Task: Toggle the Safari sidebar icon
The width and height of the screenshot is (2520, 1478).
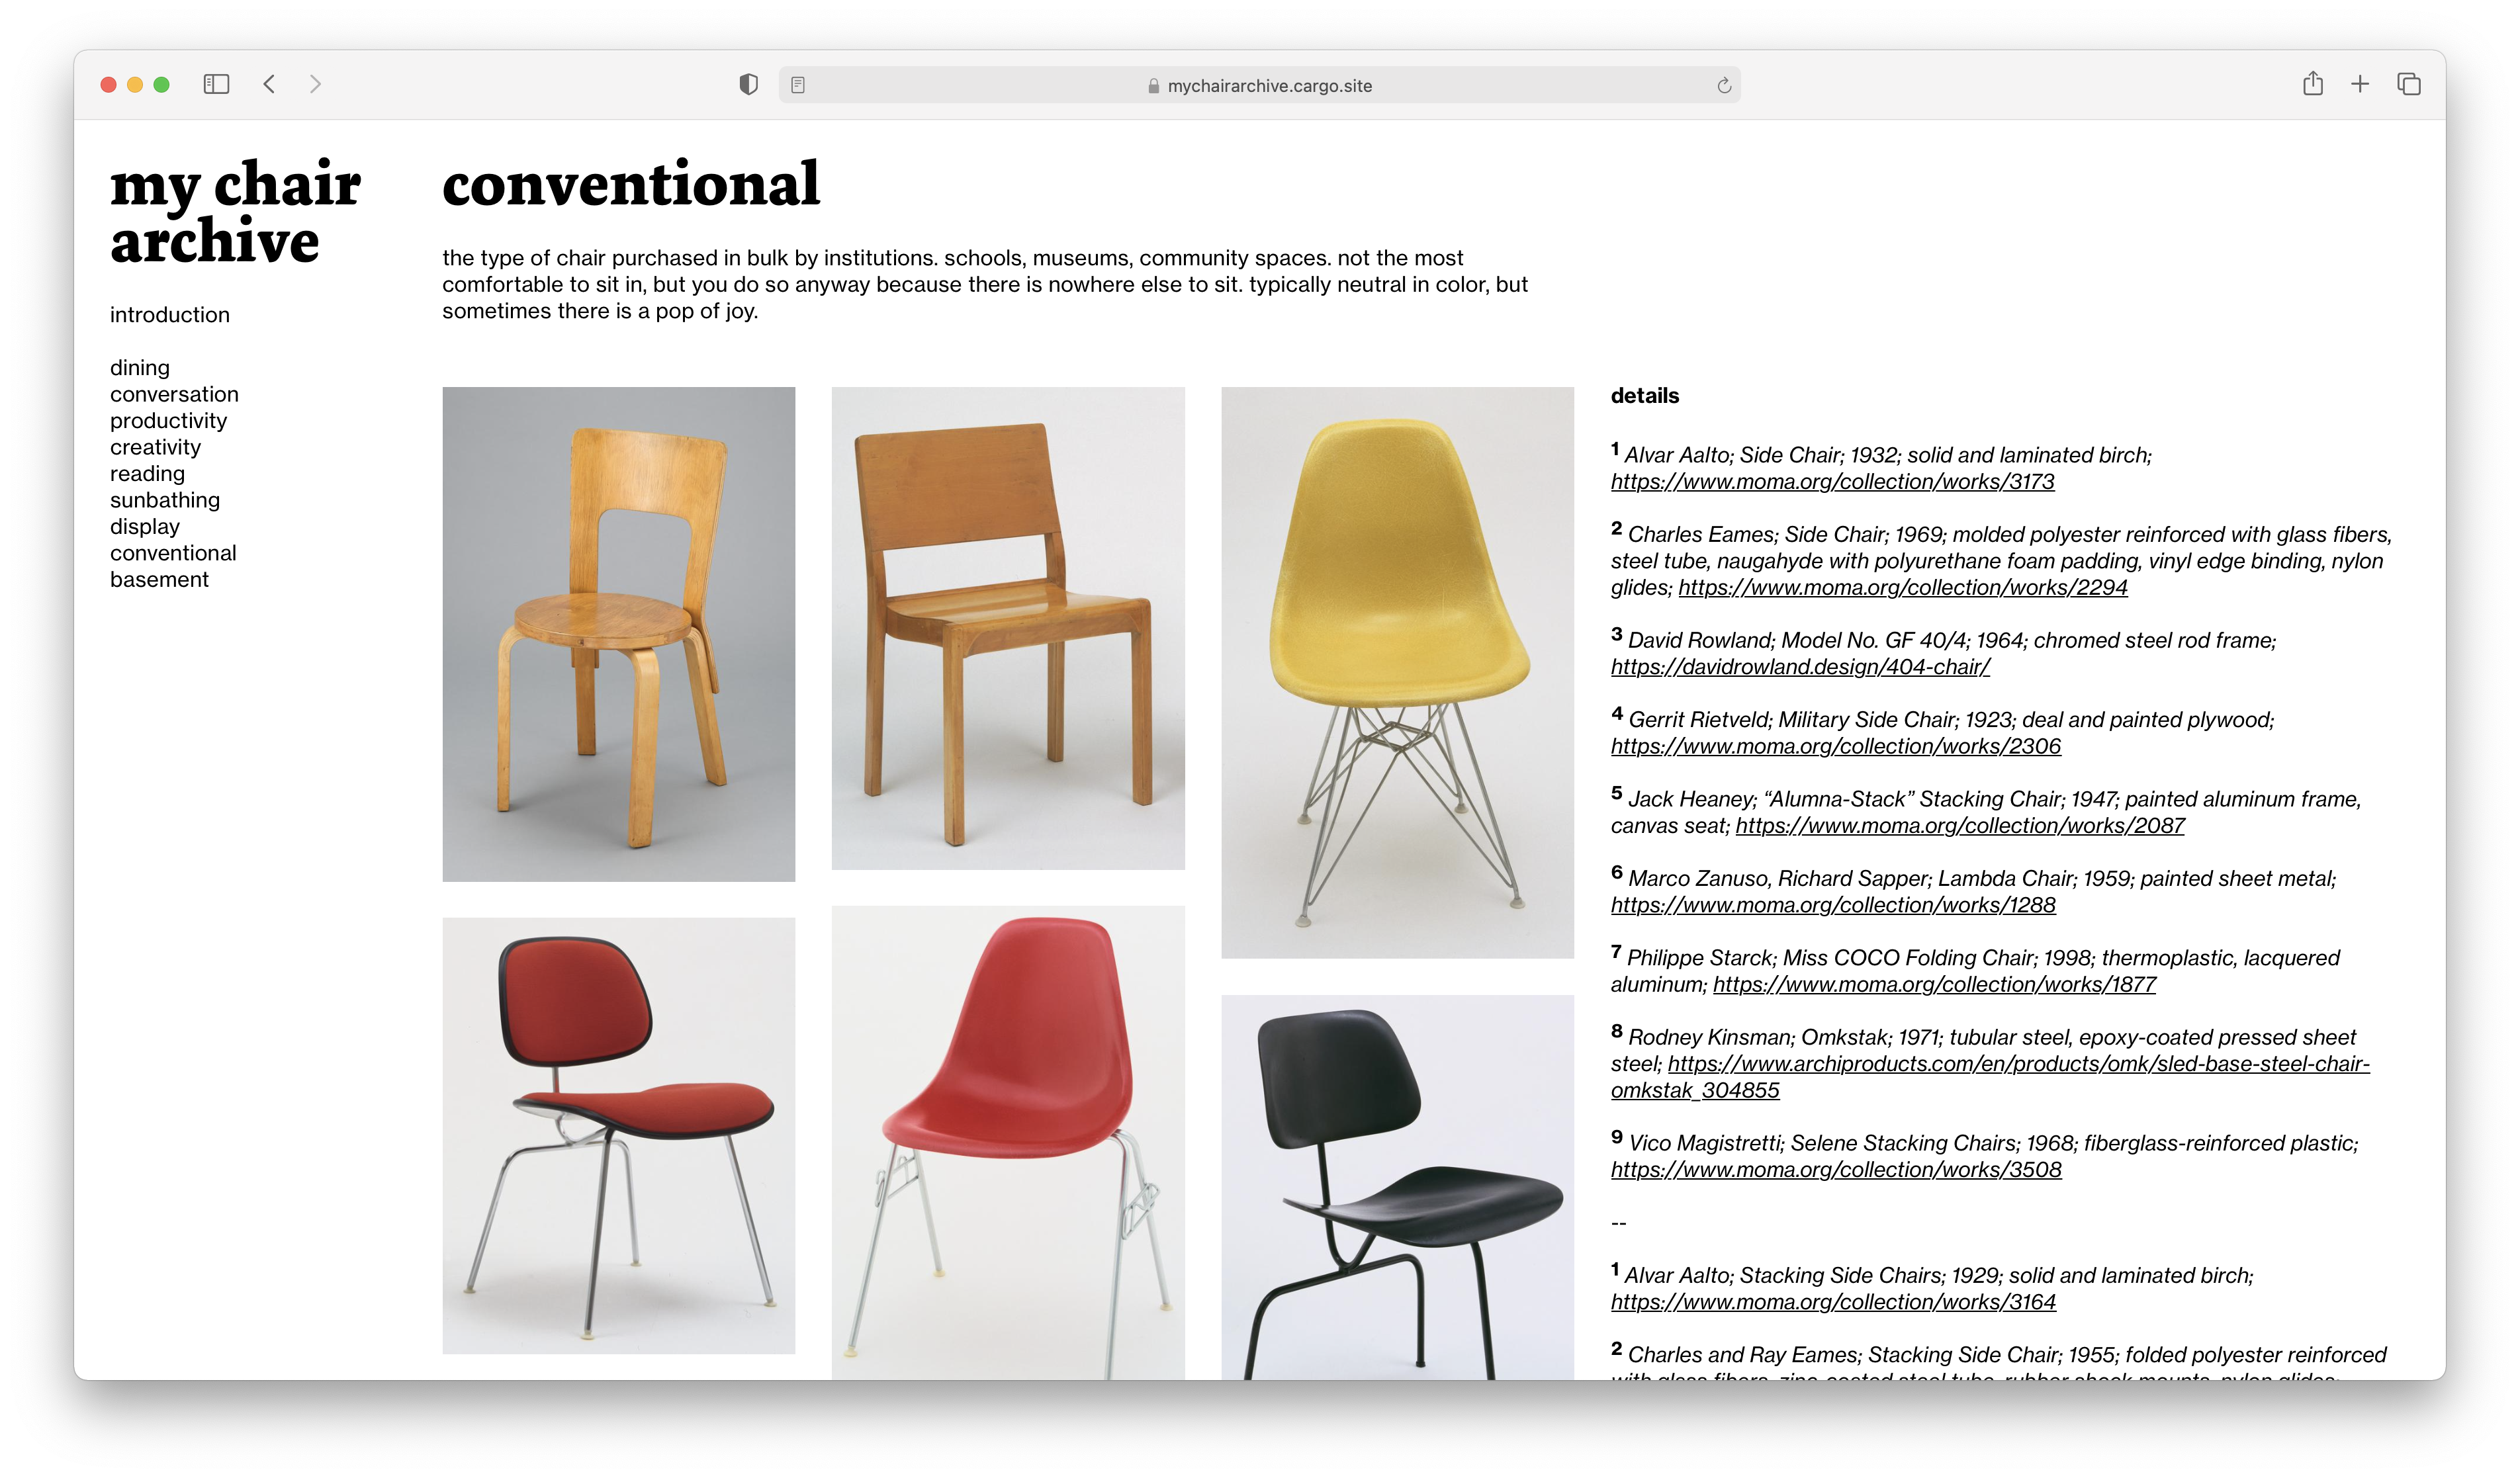Action: coord(216,84)
